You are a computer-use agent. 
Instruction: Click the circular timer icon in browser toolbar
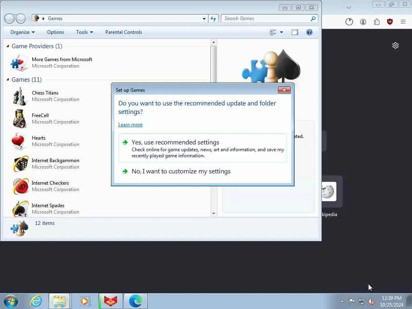(349, 22)
